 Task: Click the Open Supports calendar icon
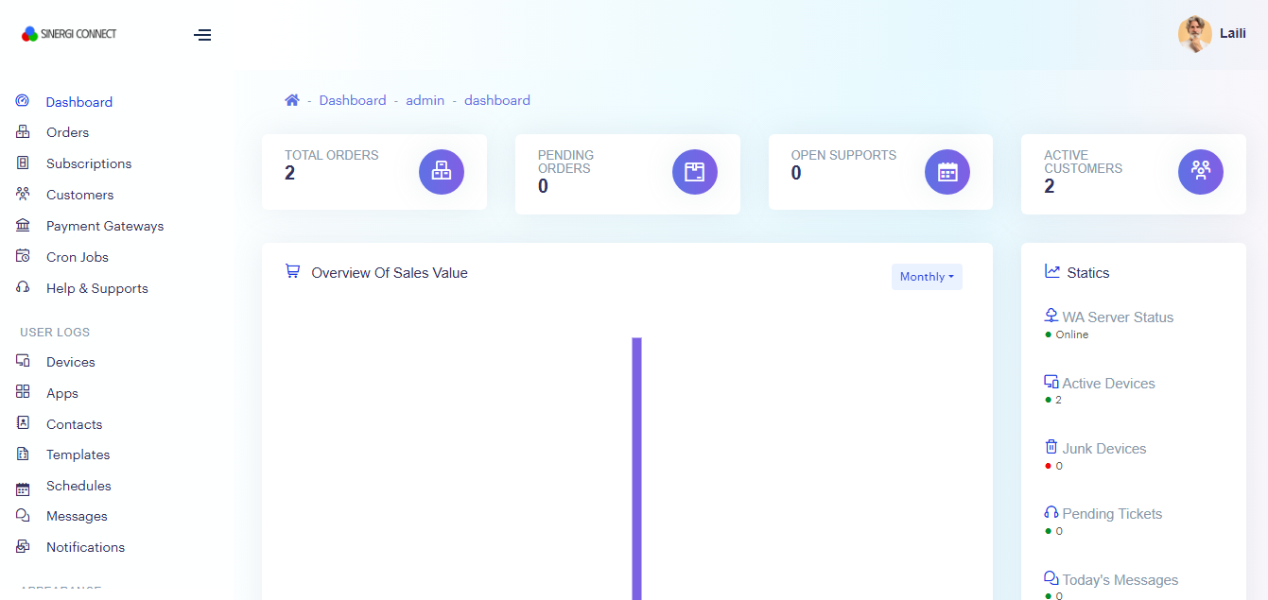[947, 172]
